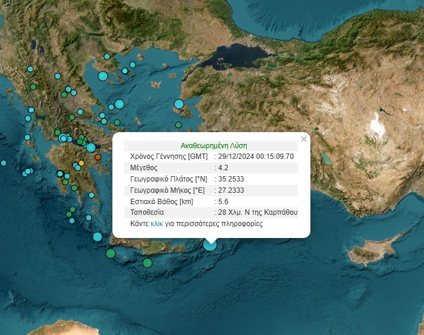
Task: Select the large cyan marker near Skyros island
Action: pos(120,104)
